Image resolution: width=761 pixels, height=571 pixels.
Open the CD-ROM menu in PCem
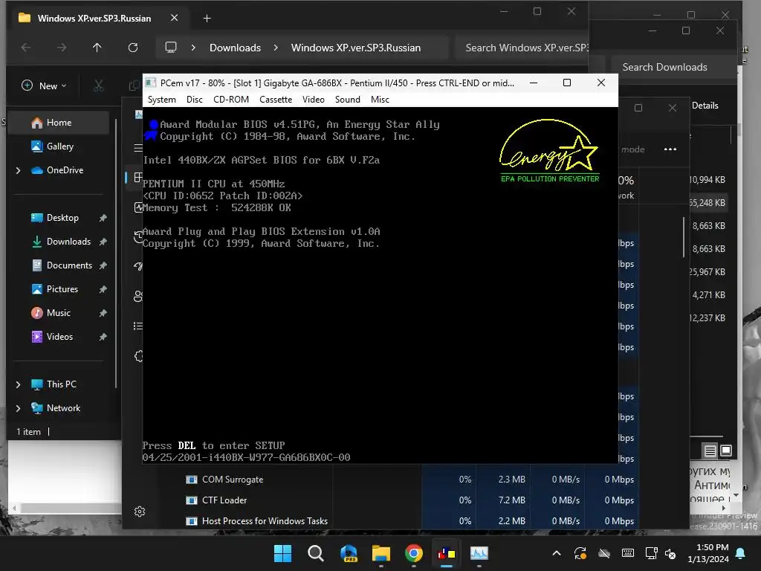point(231,100)
